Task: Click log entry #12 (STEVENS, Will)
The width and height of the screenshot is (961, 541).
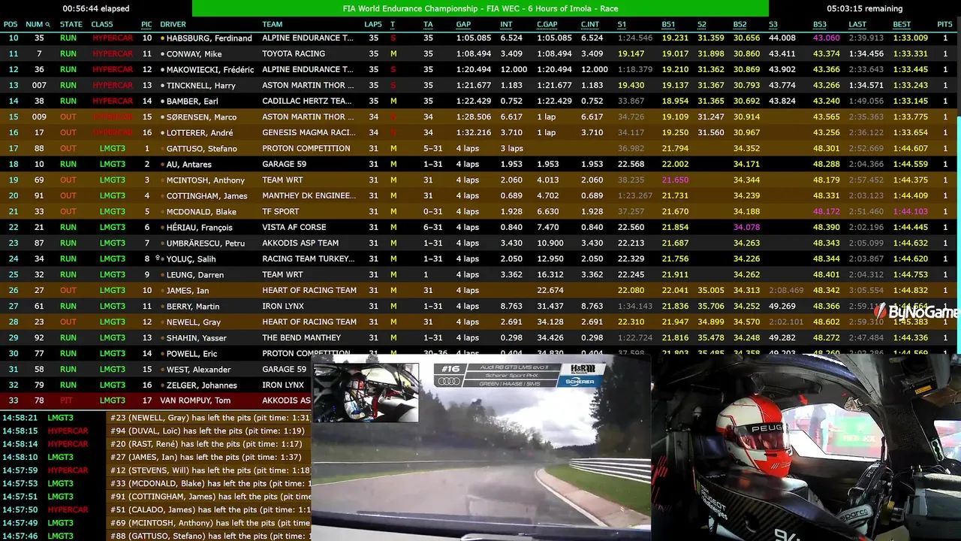Action: click(210, 470)
